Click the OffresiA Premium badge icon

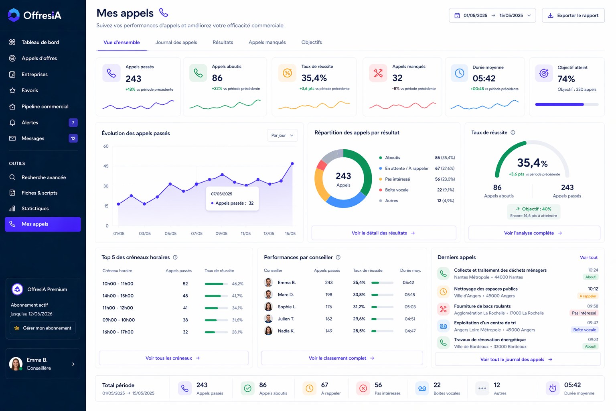[17, 289]
